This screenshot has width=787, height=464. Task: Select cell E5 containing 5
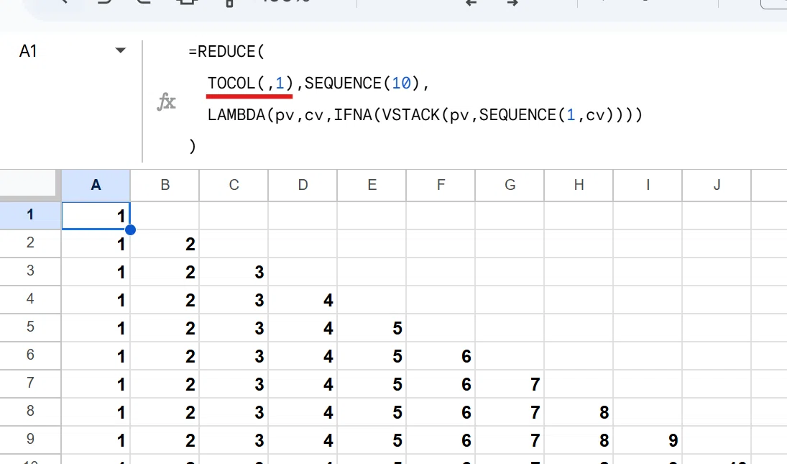tap(372, 328)
